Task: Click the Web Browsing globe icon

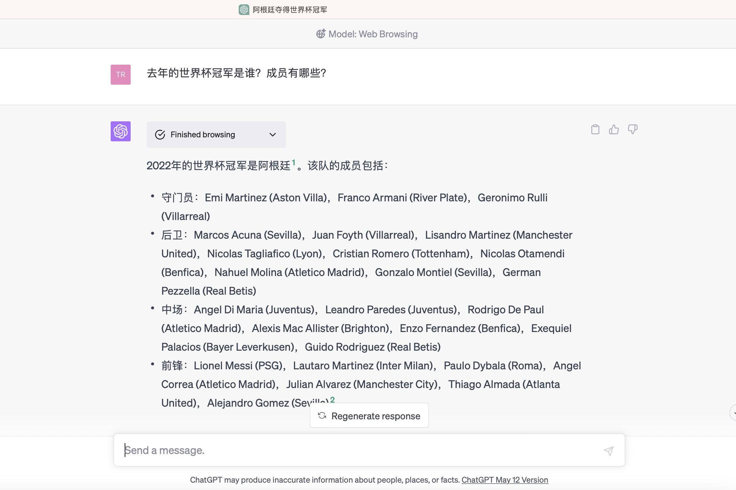Action: [321, 34]
